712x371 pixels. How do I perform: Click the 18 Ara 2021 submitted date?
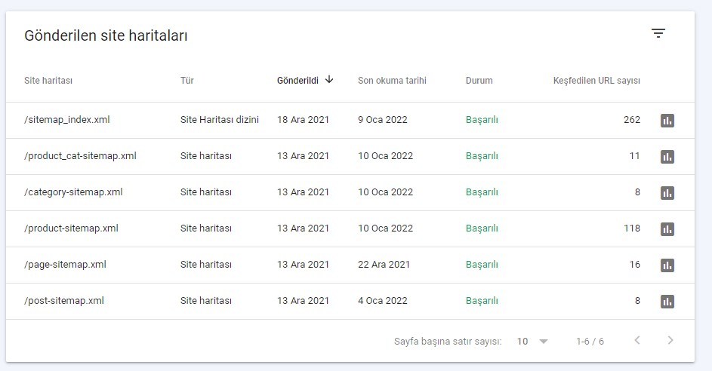click(x=303, y=120)
